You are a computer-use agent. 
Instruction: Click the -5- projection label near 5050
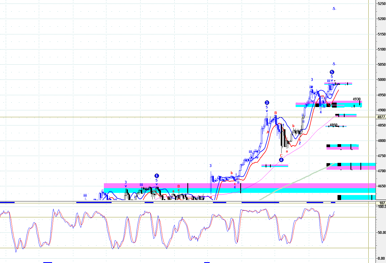334,64
